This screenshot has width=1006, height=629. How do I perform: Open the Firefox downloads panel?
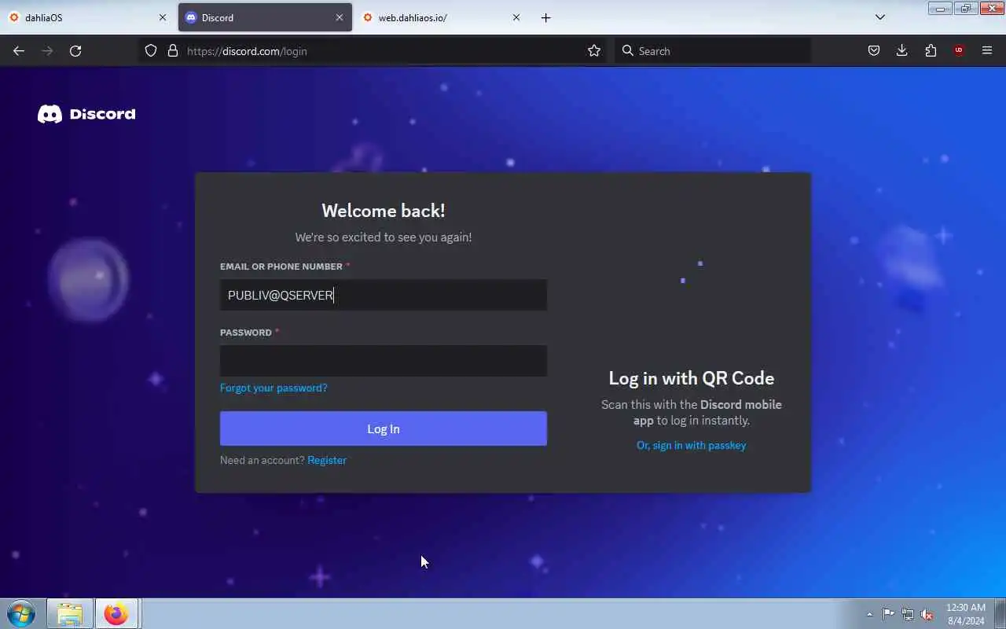coord(901,50)
